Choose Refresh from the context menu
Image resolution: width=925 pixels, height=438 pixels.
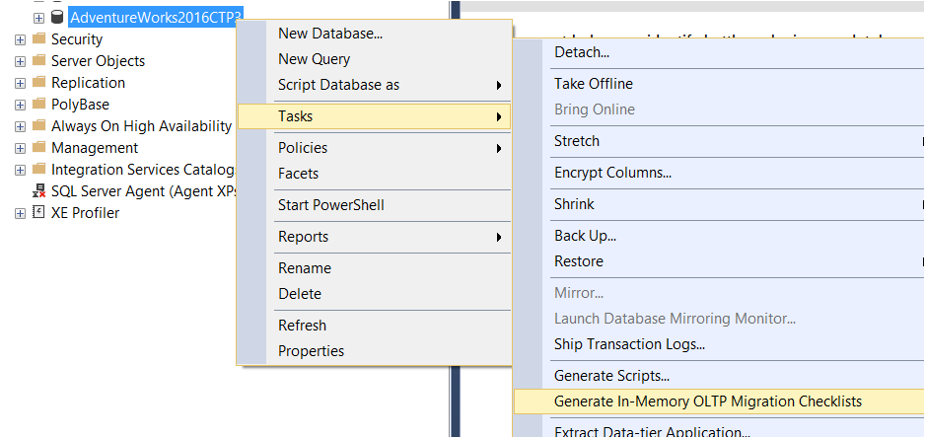click(374, 326)
